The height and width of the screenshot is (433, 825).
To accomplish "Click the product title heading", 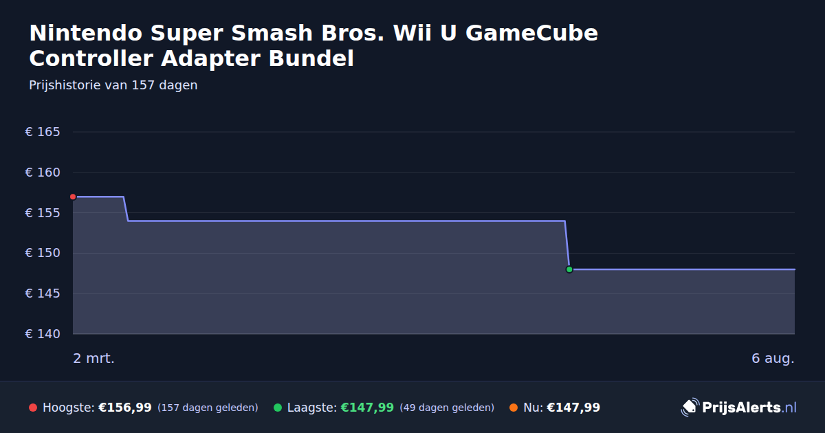I will point(313,45).
